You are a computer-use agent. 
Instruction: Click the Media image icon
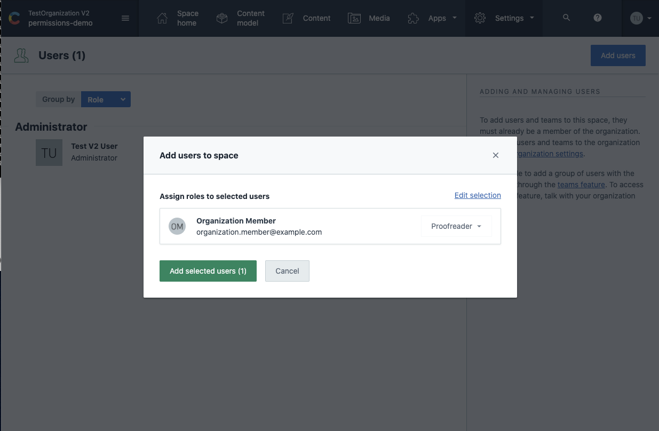point(354,18)
